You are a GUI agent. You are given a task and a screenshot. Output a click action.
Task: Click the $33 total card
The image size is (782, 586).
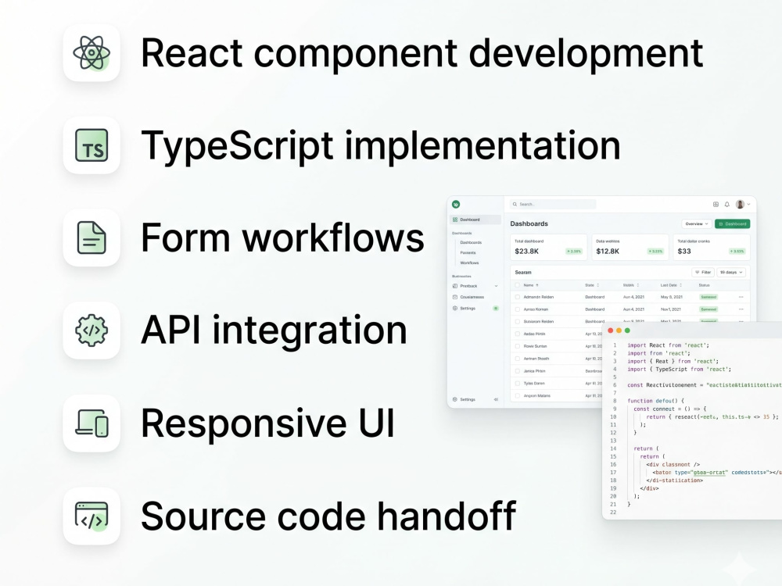click(711, 247)
